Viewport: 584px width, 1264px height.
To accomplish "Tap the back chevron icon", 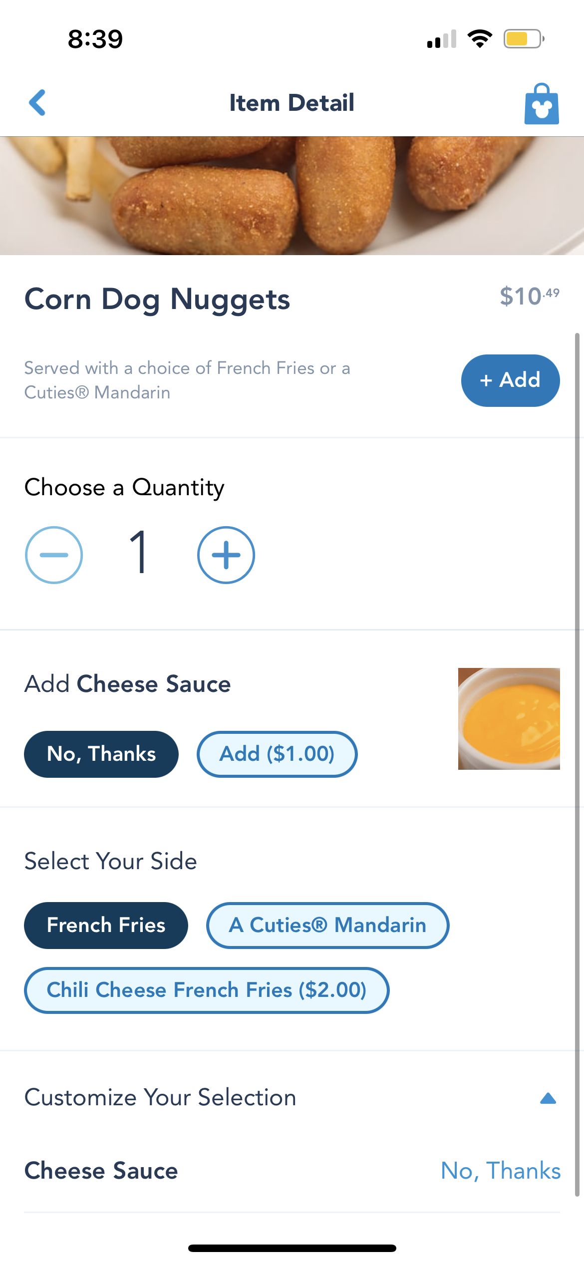I will [x=38, y=103].
